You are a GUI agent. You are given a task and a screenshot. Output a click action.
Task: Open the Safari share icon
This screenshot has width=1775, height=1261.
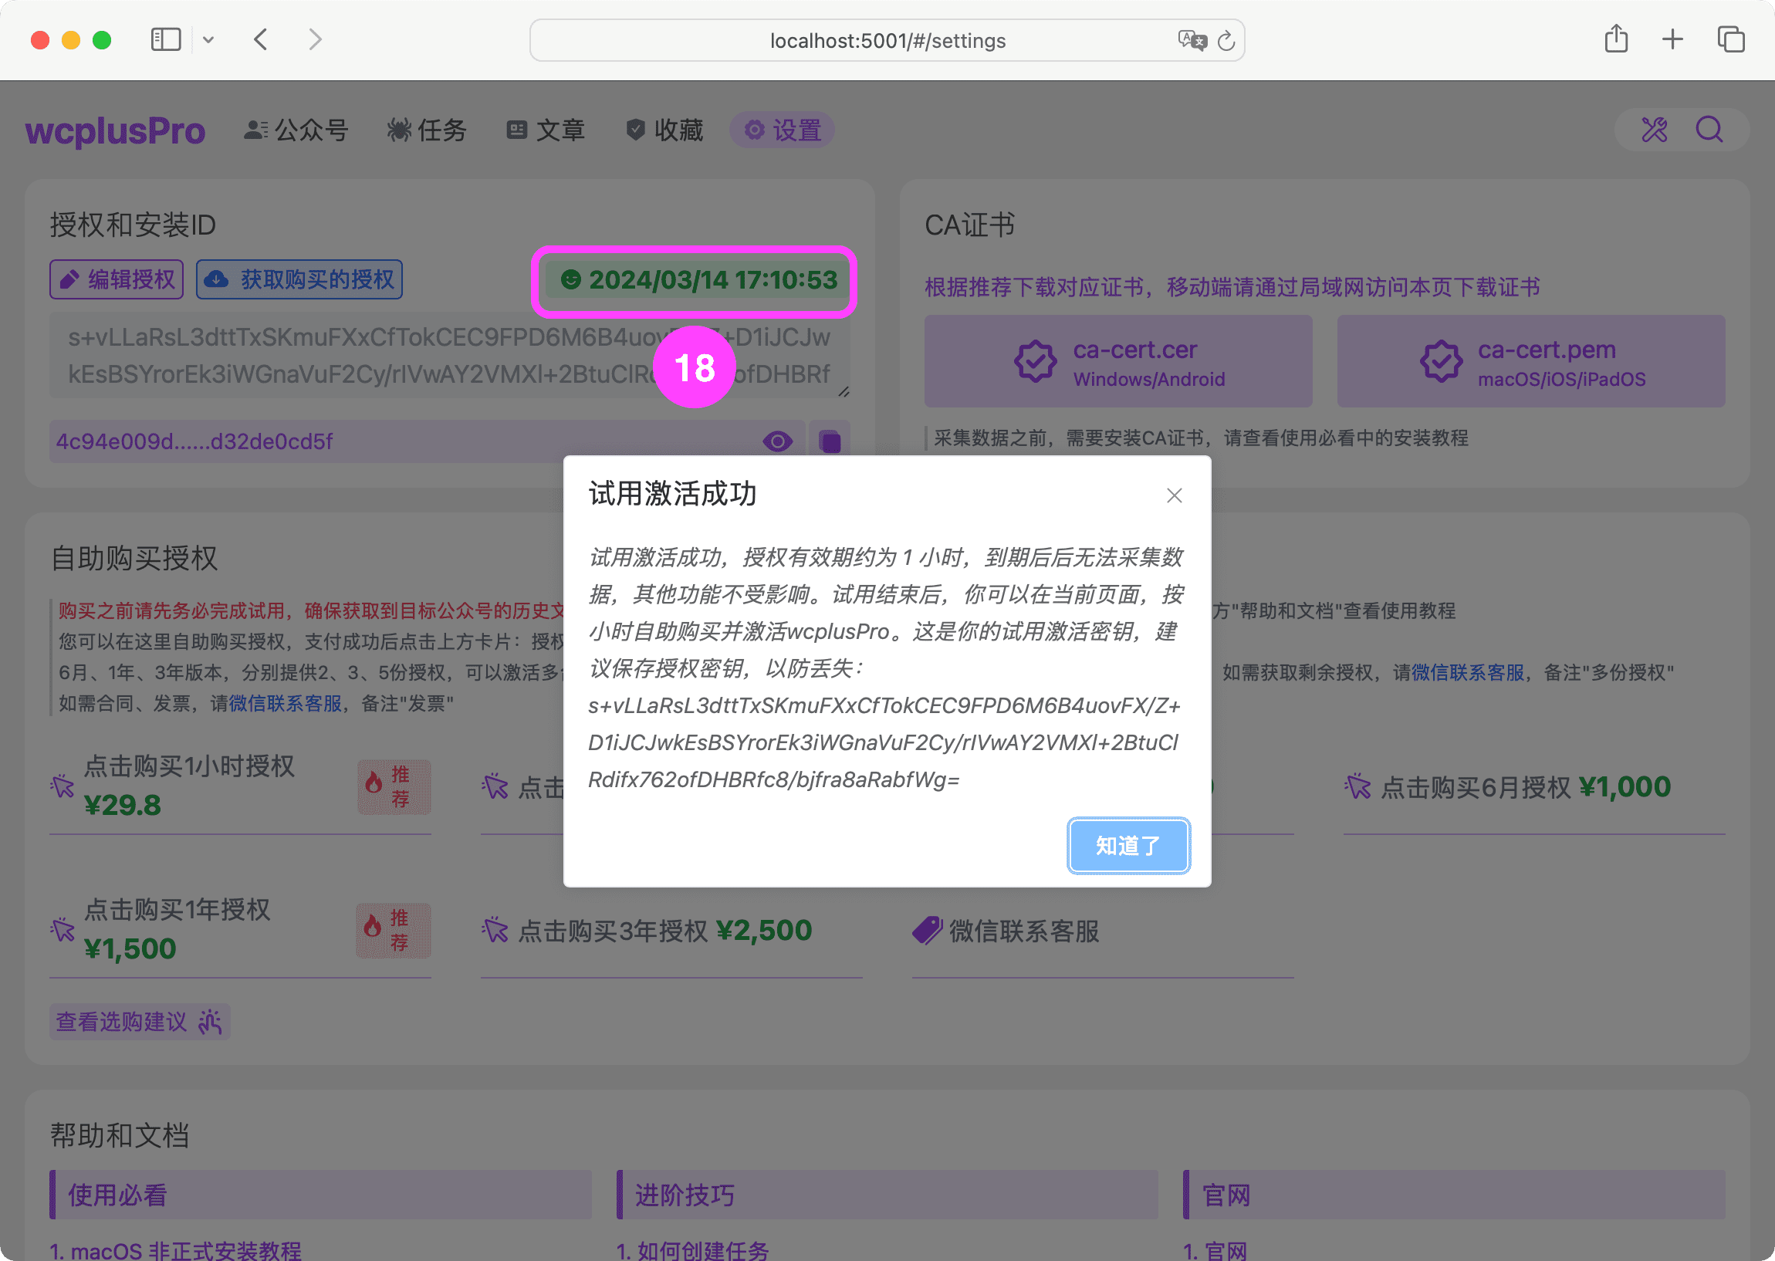1616,39
